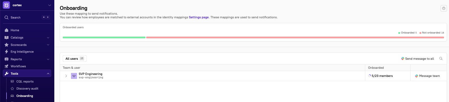Click Send message to all button

tap(418, 59)
